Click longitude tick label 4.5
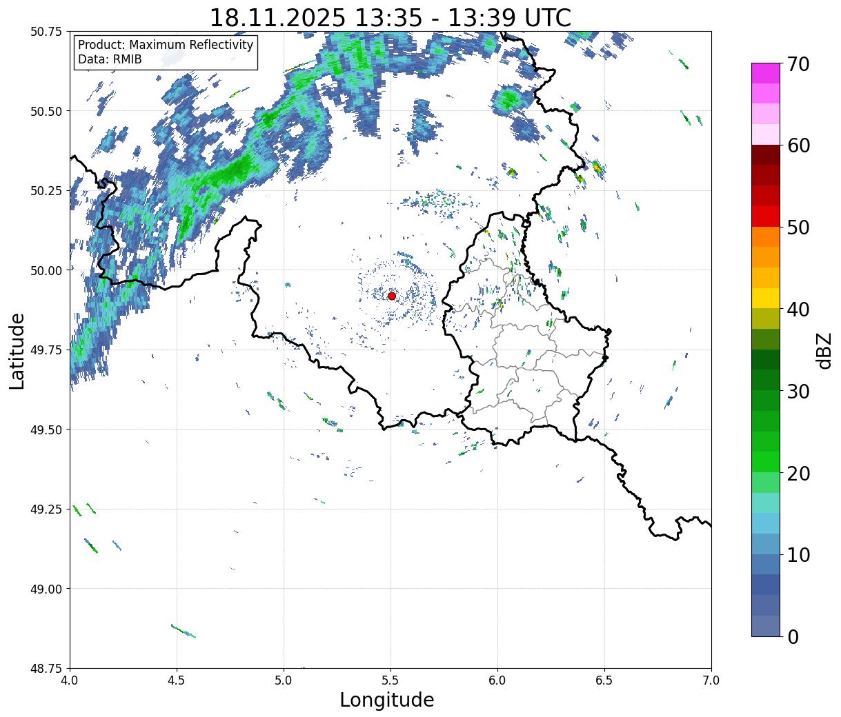This screenshot has width=841, height=717. (x=177, y=680)
